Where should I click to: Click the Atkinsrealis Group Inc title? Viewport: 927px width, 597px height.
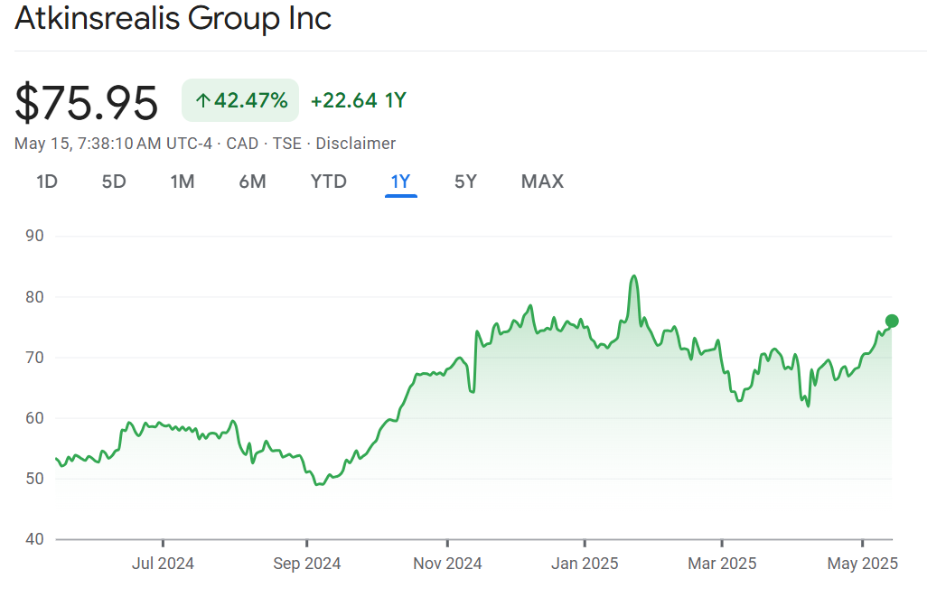click(x=173, y=18)
